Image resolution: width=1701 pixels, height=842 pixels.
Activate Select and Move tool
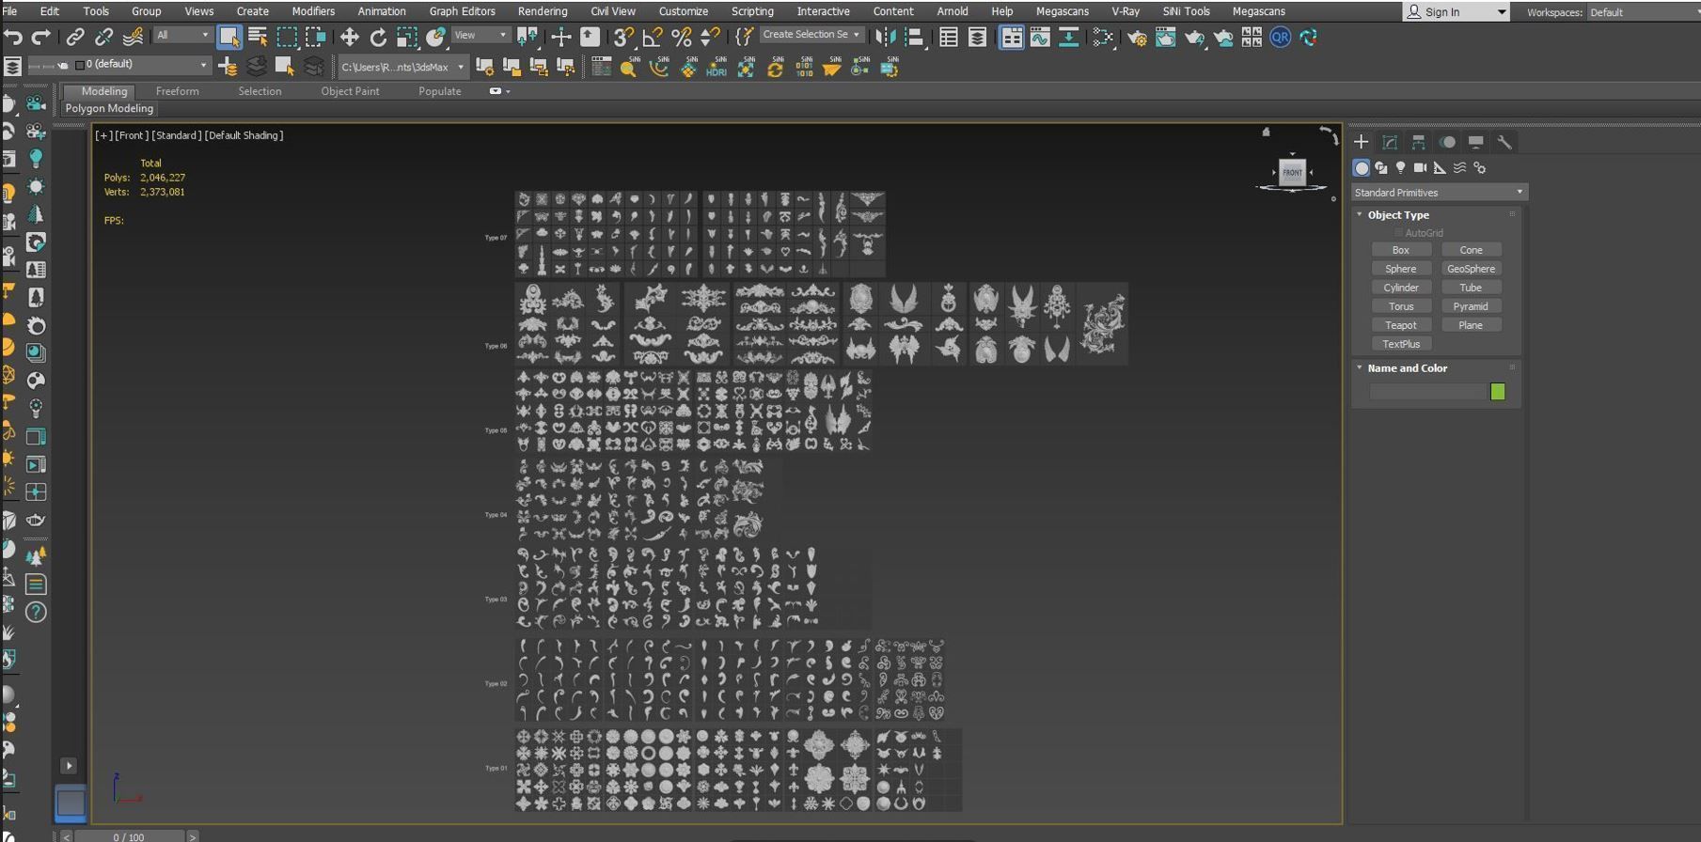click(x=349, y=37)
